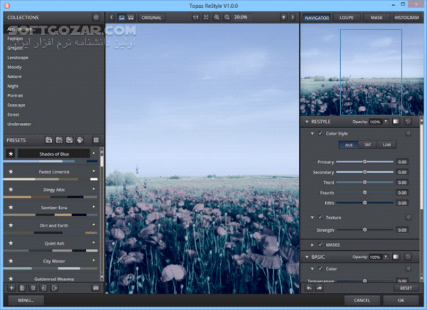Image resolution: width=427 pixels, height=310 pixels.
Task: Switch to the Mask tab
Action: click(x=376, y=18)
